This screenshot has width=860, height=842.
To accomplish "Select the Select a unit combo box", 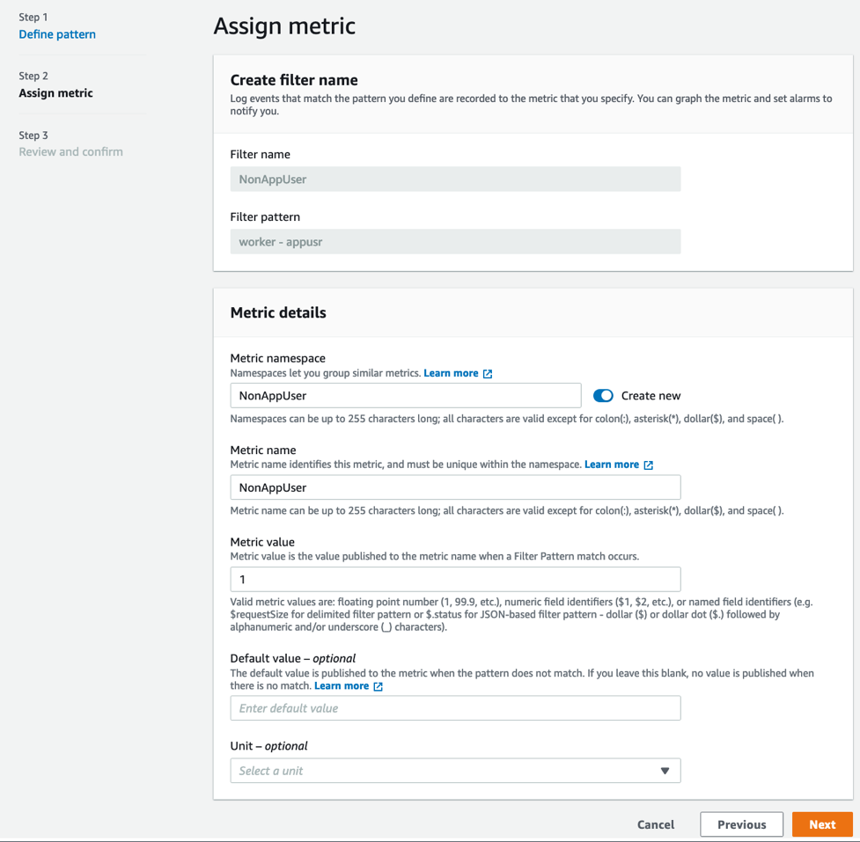I will (x=455, y=771).
